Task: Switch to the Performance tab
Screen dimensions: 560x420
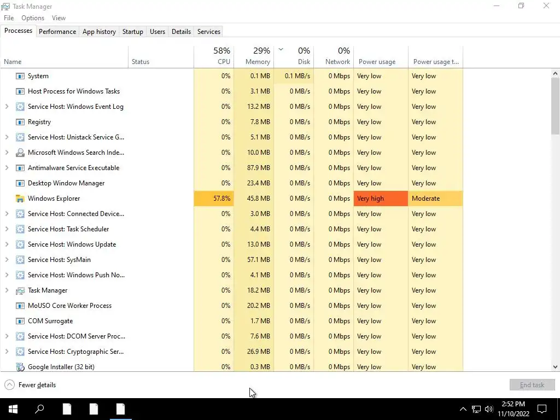Action: pyautogui.click(x=57, y=31)
